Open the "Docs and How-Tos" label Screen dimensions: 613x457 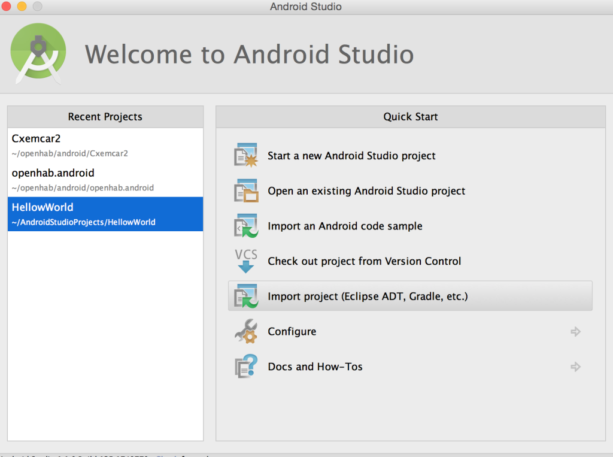click(315, 367)
